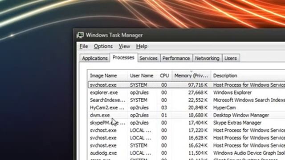This screenshot has height=160, width=285.
Task: Click the HyperCam description cell
Action: click(224, 108)
